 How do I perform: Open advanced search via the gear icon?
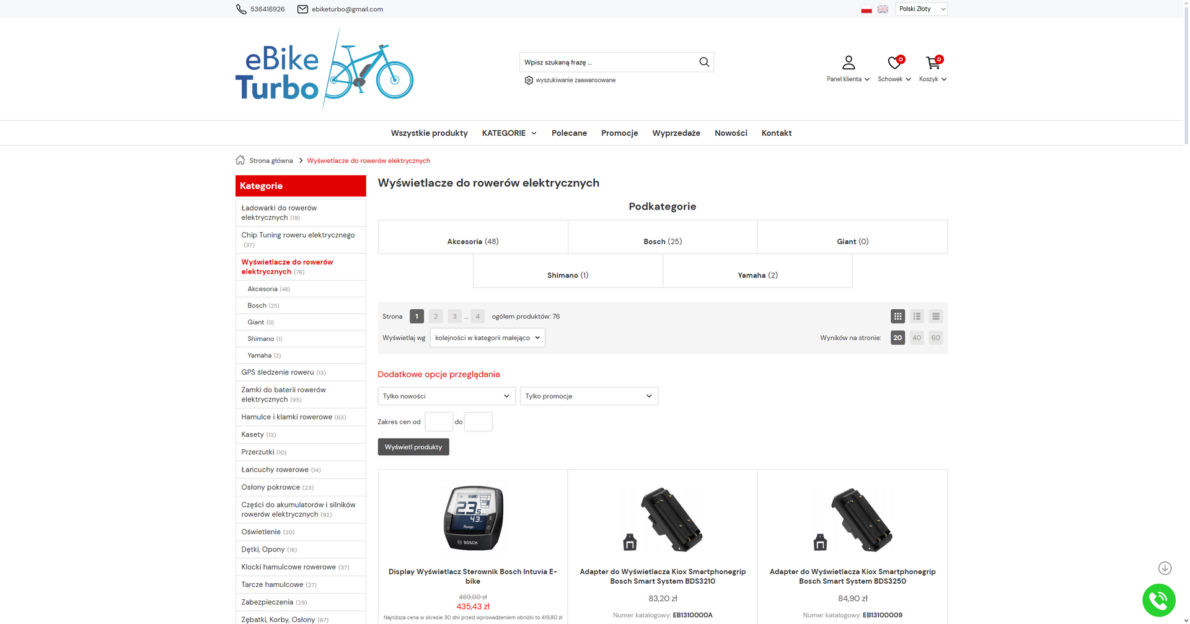click(x=529, y=80)
